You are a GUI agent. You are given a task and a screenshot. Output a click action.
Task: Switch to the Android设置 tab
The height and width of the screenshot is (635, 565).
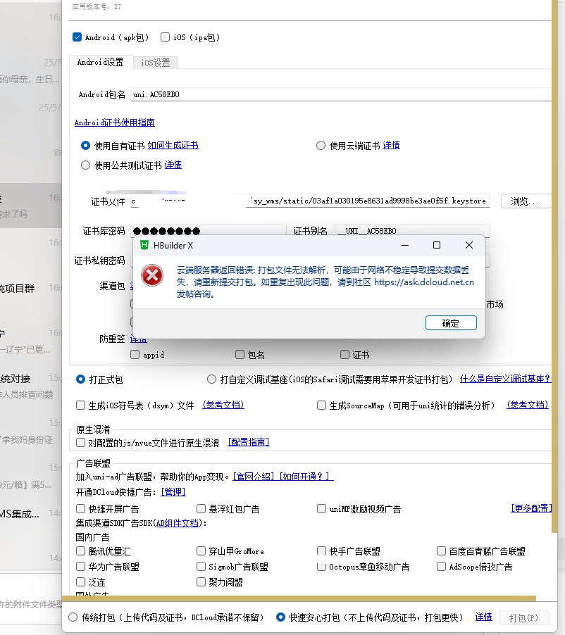point(101,63)
